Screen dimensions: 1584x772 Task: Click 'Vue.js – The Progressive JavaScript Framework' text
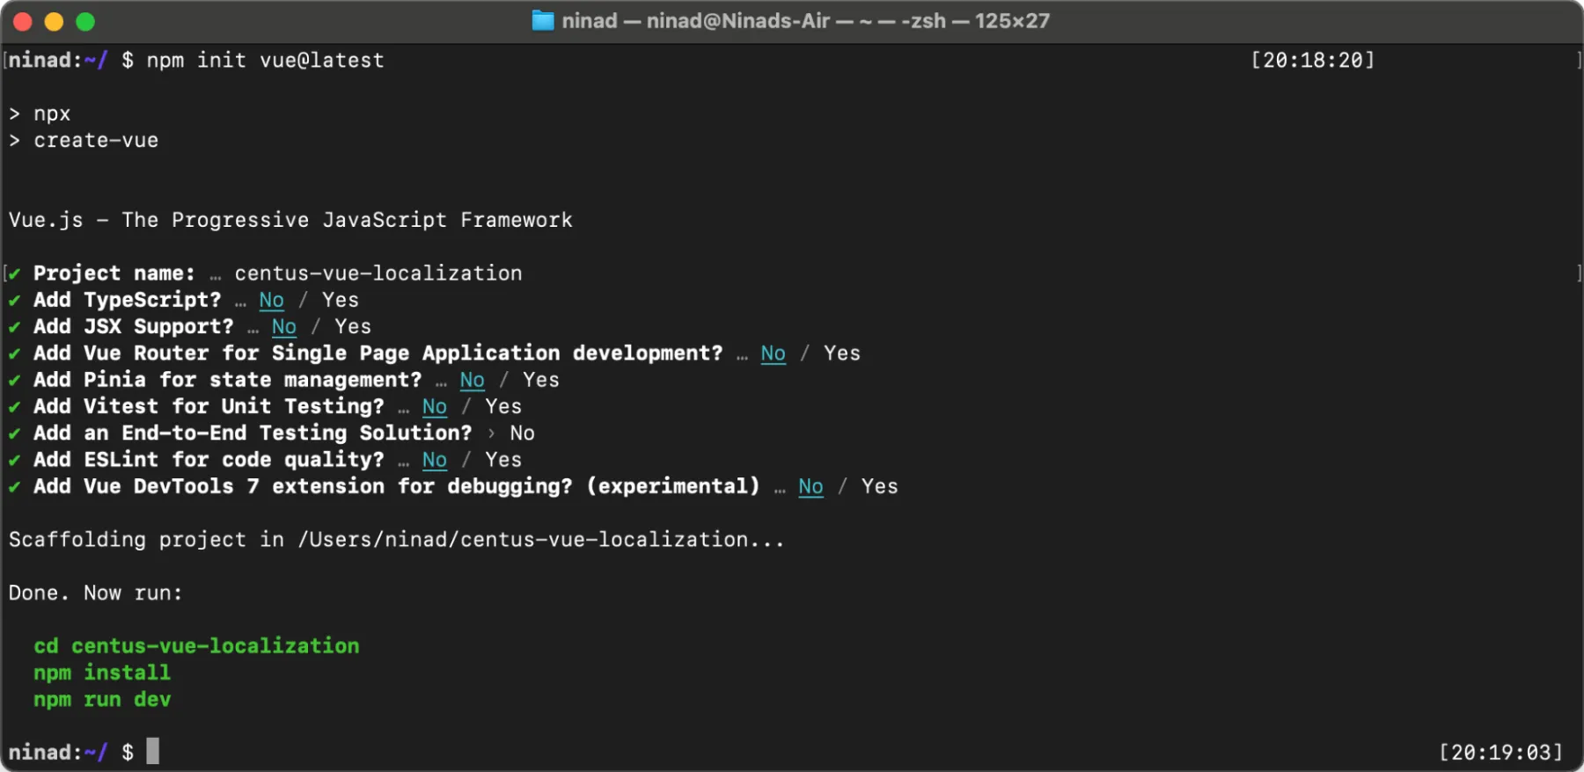tap(290, 220)
